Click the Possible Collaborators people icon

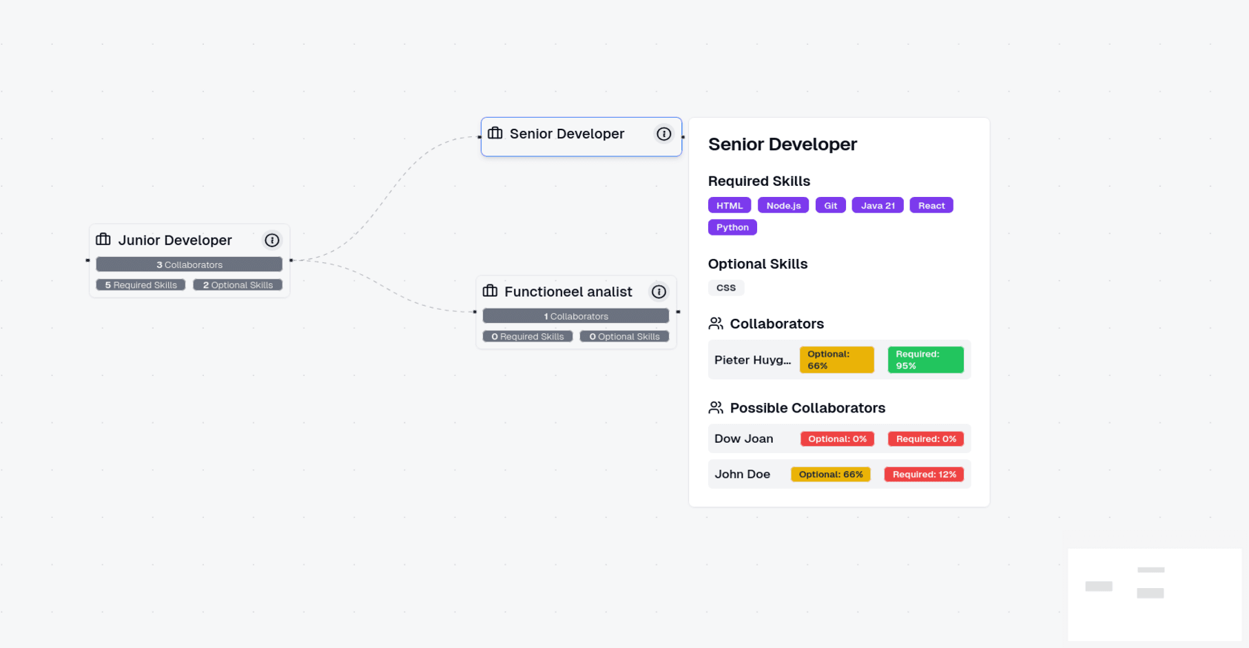point(716,408)
